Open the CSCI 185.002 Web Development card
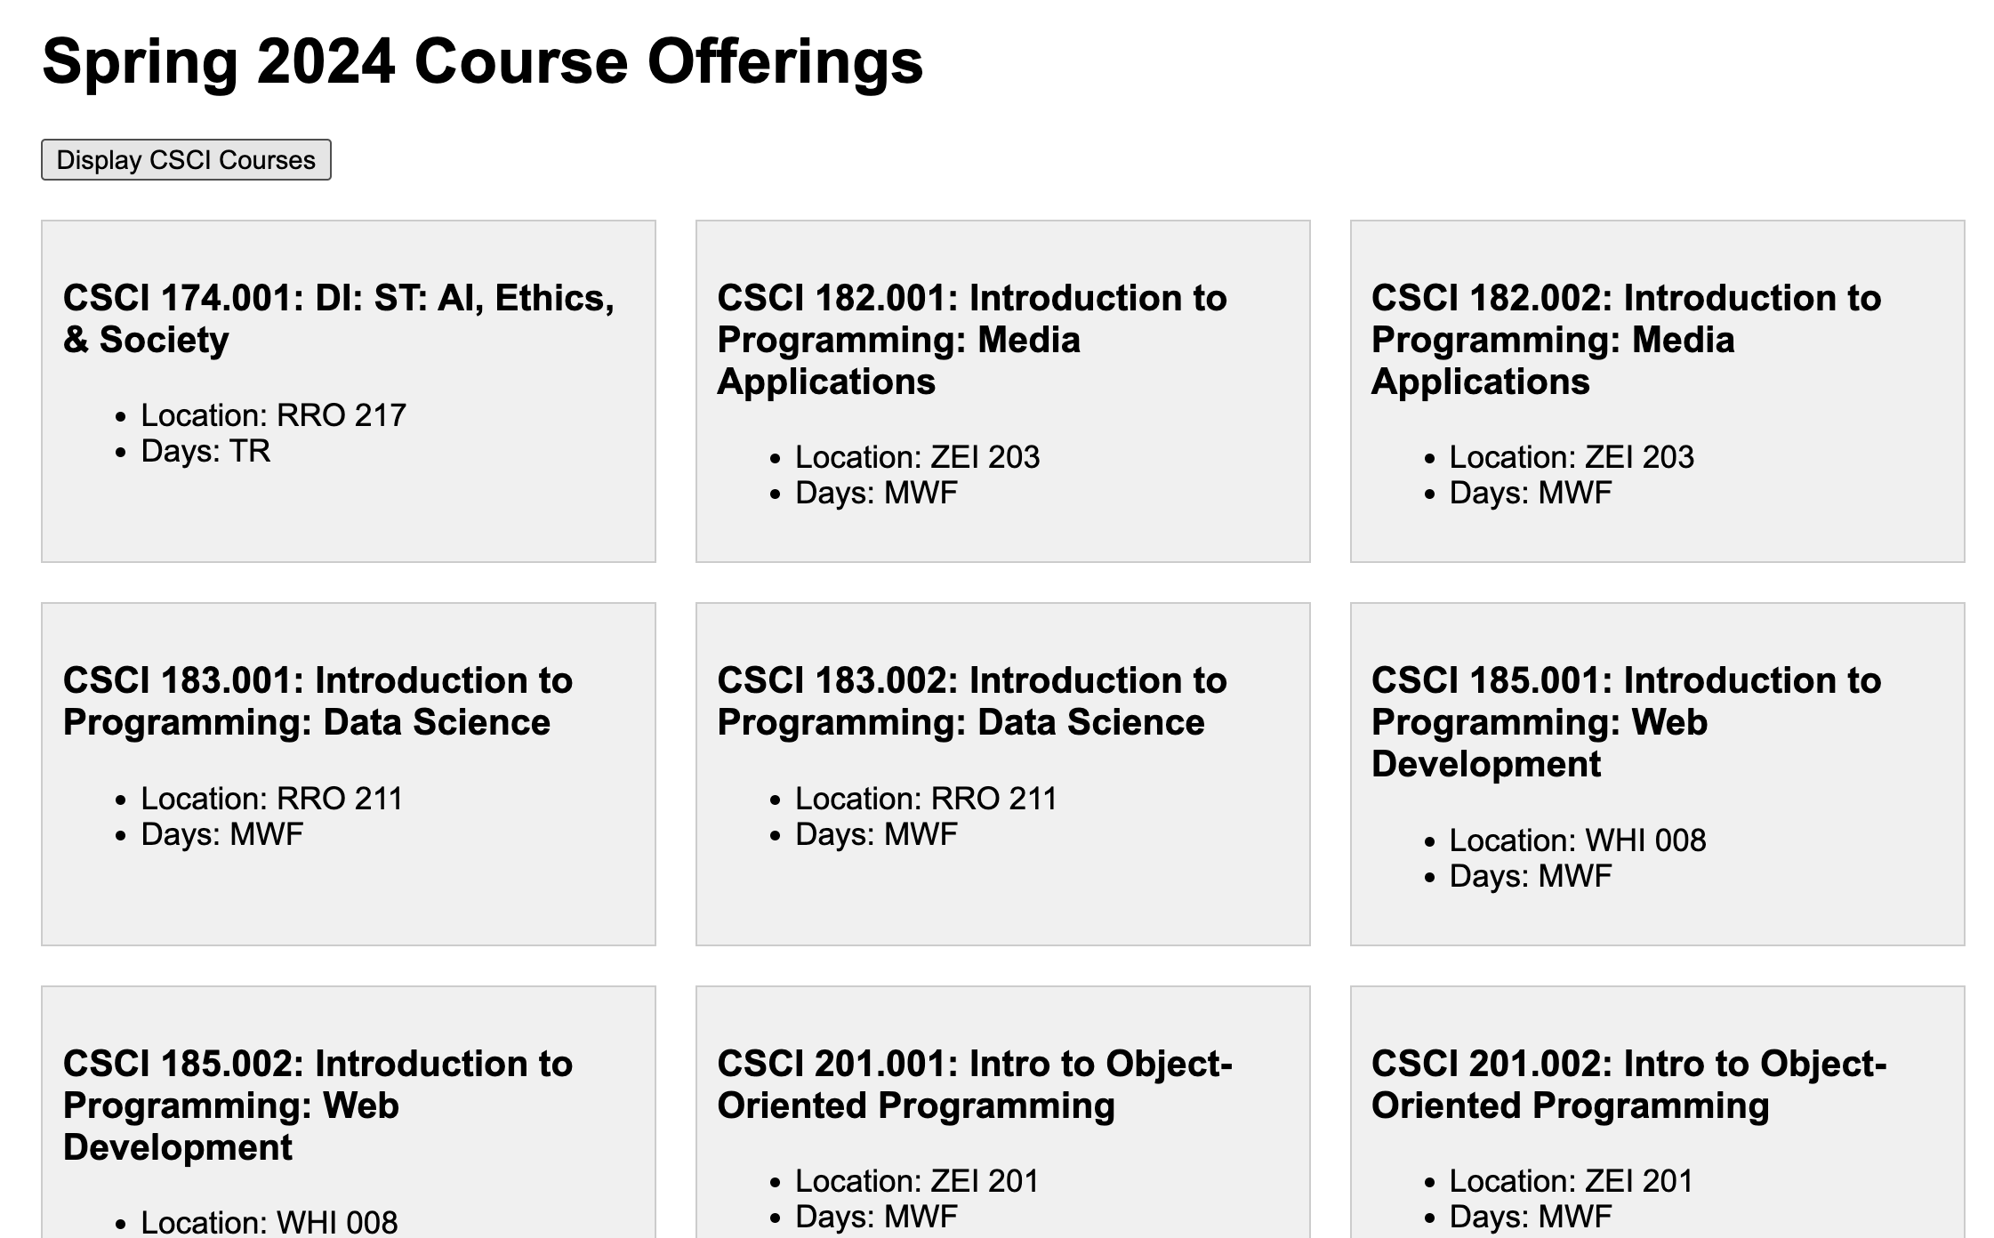1994x1238 pixels. 349,1112
